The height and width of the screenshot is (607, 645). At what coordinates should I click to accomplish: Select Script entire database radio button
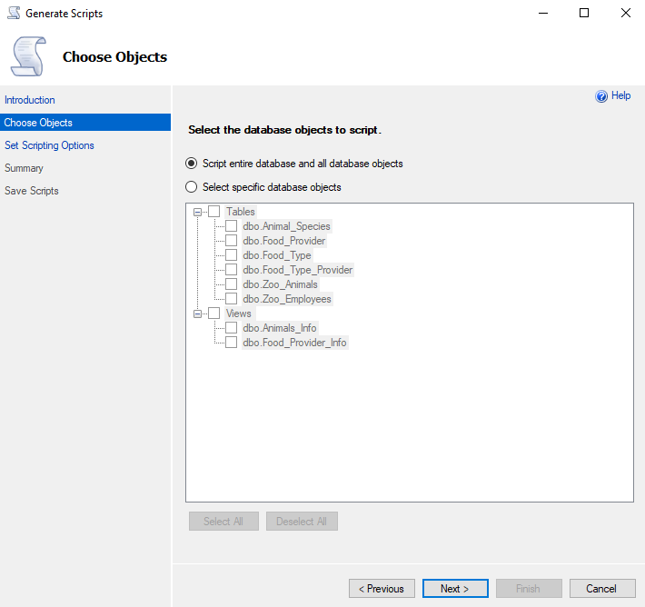tap(192, 164)
